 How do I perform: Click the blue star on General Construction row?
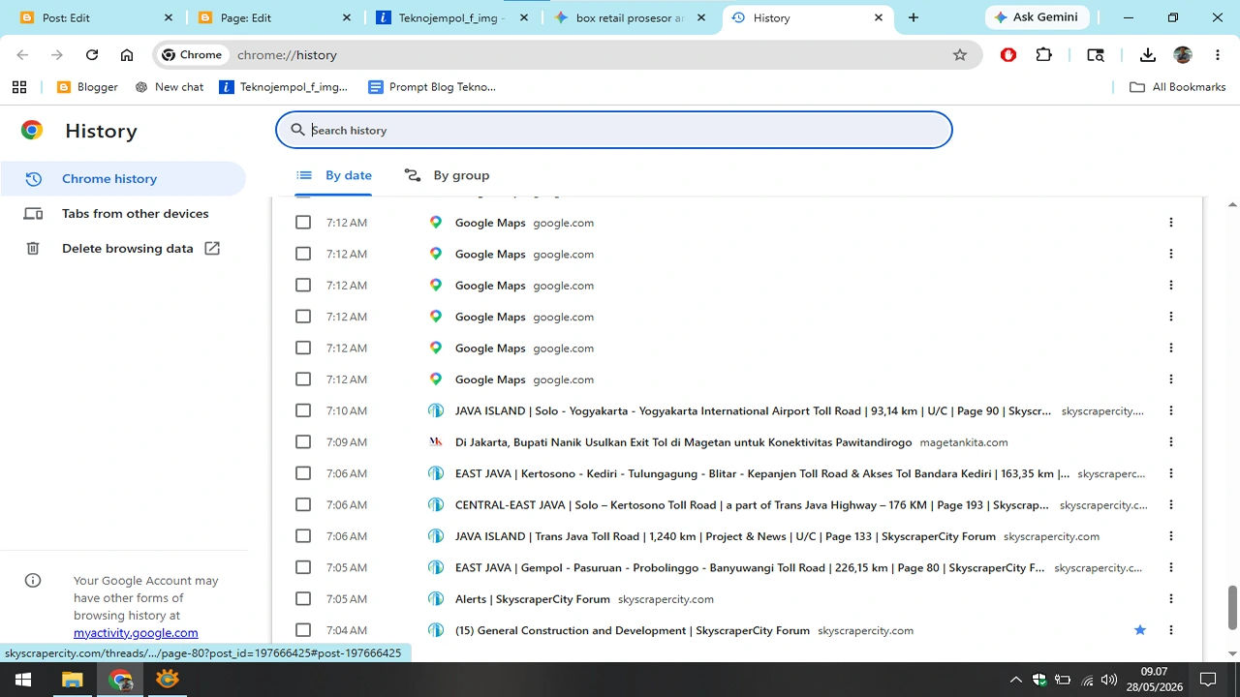1140,630
